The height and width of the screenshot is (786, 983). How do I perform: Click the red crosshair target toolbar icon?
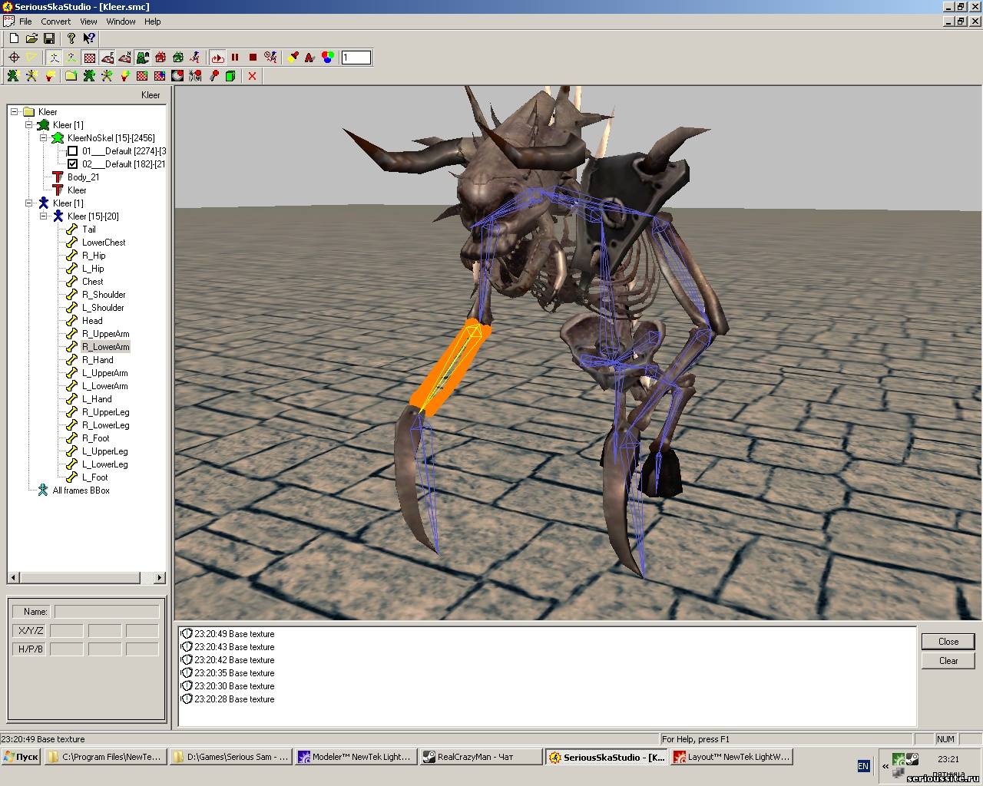pos(14,58)
